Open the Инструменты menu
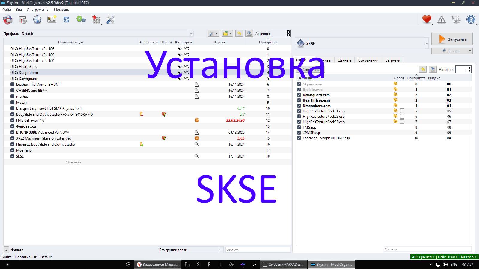479x269 pixels. (x=37, y=9)
